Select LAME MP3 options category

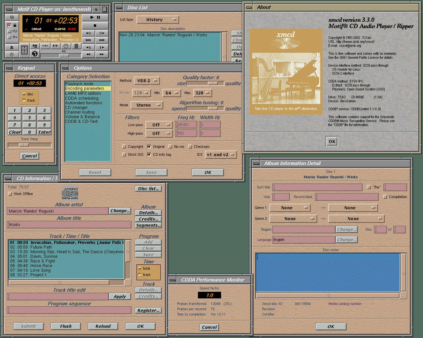[x=83, y=93]
